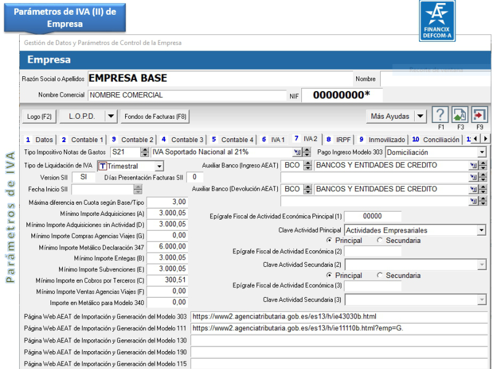Open the Más Ayudas dropdown arrow
493x369 pixels.
[420, 116]
